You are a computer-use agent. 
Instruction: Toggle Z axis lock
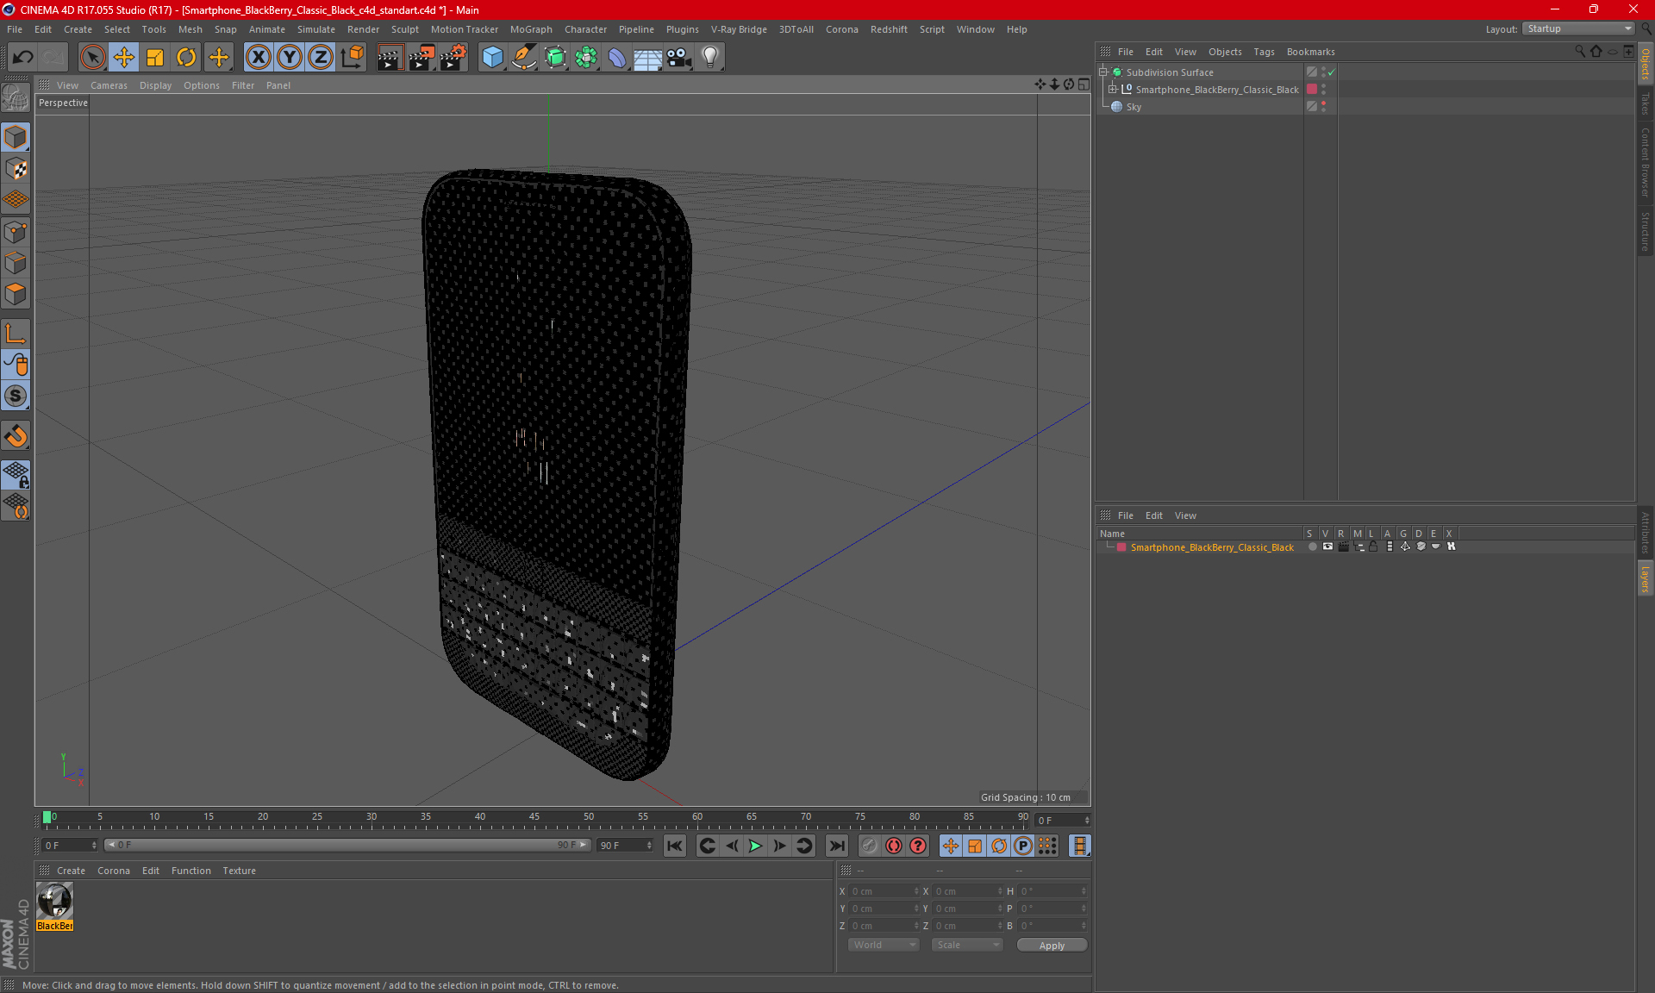click(x=321, y=57)
